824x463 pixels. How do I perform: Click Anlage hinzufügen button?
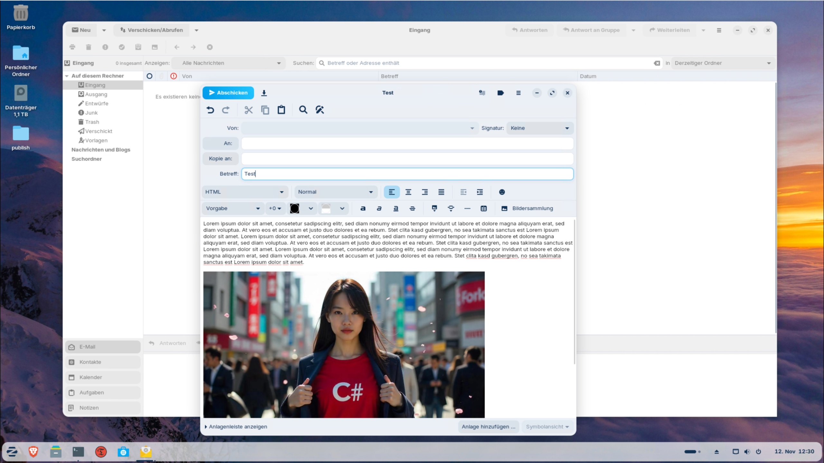pyautogui.click(x=488, y=427)
